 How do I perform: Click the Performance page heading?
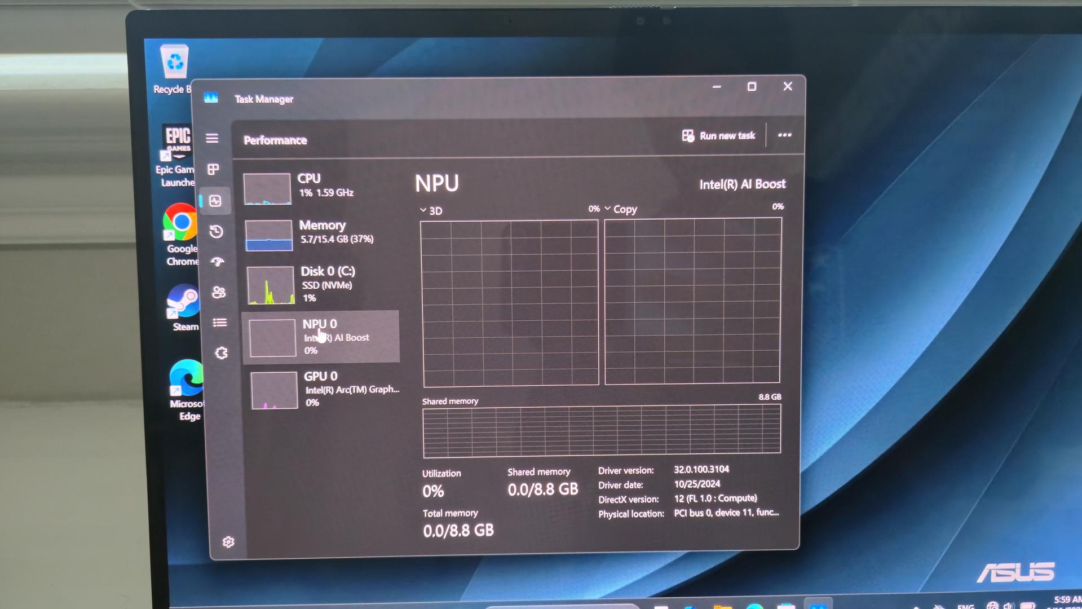[x=275, y=140]
